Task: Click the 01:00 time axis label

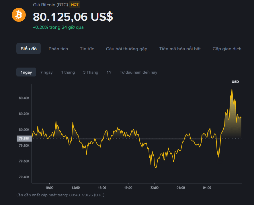Action: [181, 188]
